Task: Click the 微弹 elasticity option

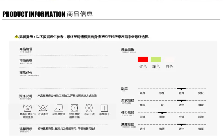Action: 162,117
